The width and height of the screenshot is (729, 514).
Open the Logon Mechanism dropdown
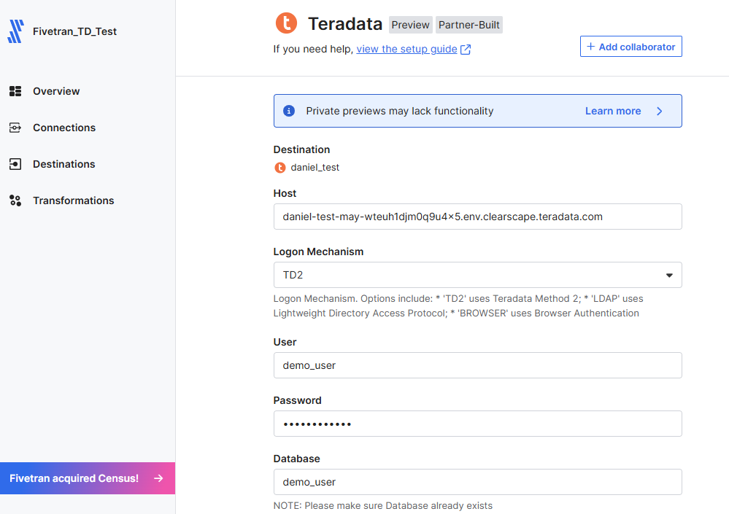[x=477, y=275]
